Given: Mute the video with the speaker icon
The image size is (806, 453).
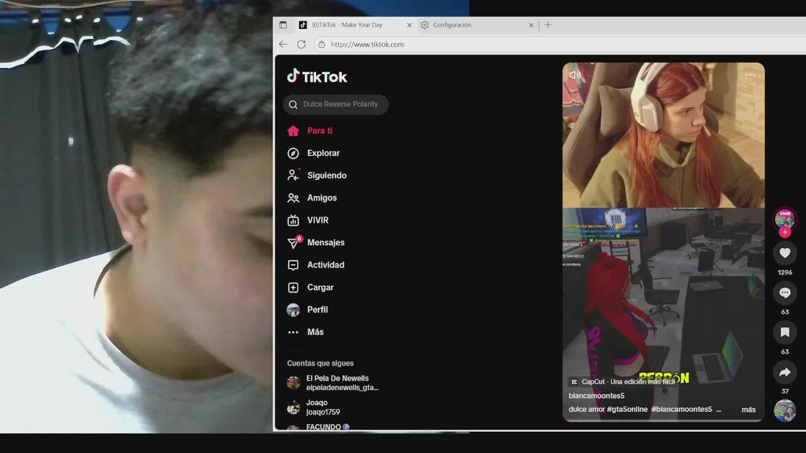Looking at the screenshot, I should click(574, 75).
